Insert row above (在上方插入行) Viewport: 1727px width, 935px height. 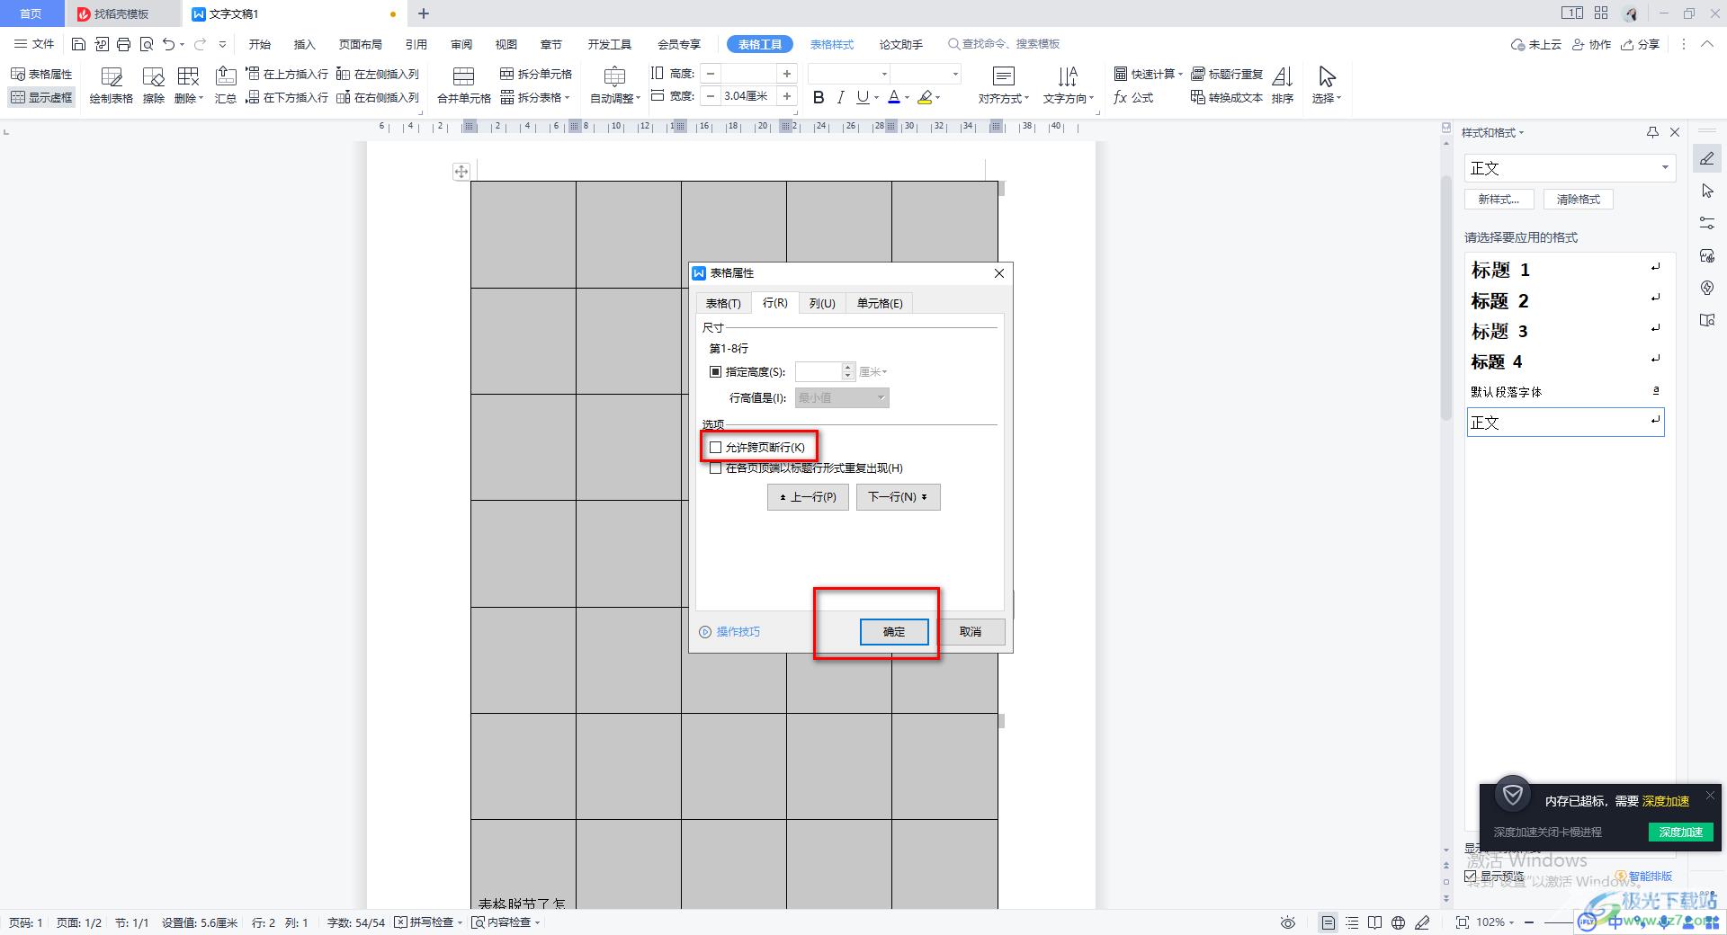pos(287,74)
